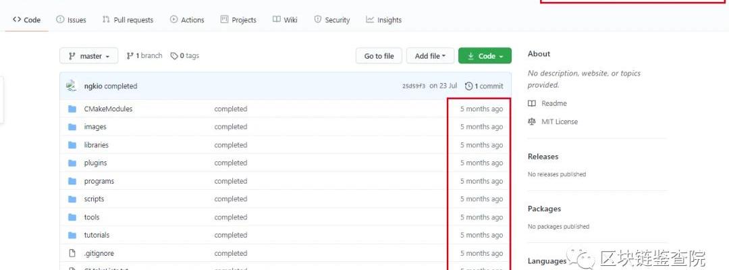This screenshot has width=729, height=270.
Task: Open the scripts folder
Action: [x=94, y=199]
